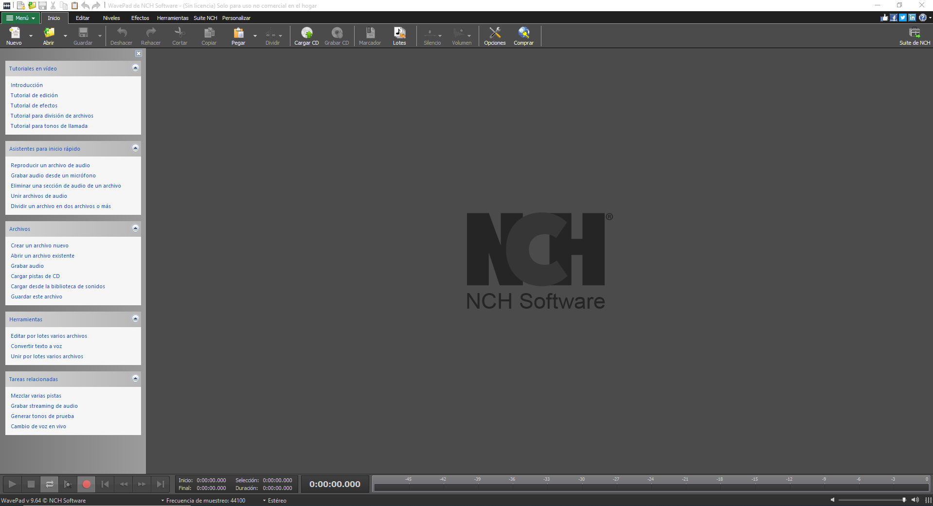Click Grabar audio desde un micrófono
The height and width of the screenshot is (506, 933).
(54, 175)
